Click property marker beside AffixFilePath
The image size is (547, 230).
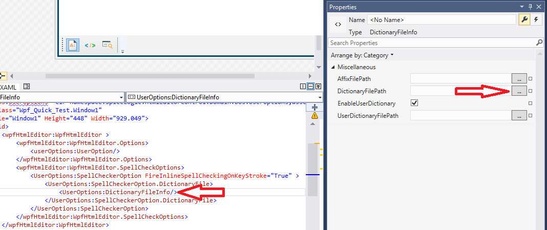point(530,79)
